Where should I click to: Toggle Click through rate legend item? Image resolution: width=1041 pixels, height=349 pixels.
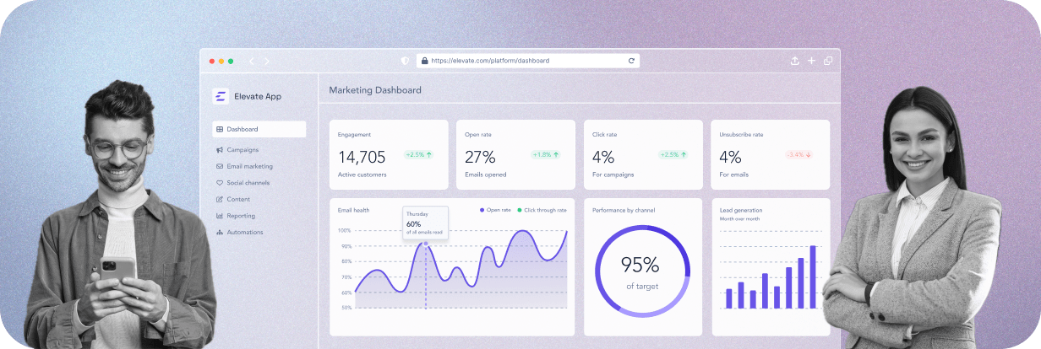click(x=542, y=210)
